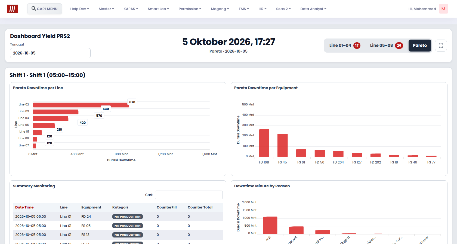Click the FS 45 equipment bar
This screenshot has width=457, height=244.
pyautogui.click(x=283, y=145)
